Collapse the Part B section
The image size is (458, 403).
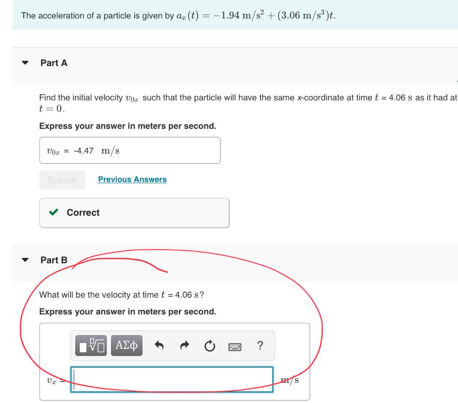coord(25,260)
